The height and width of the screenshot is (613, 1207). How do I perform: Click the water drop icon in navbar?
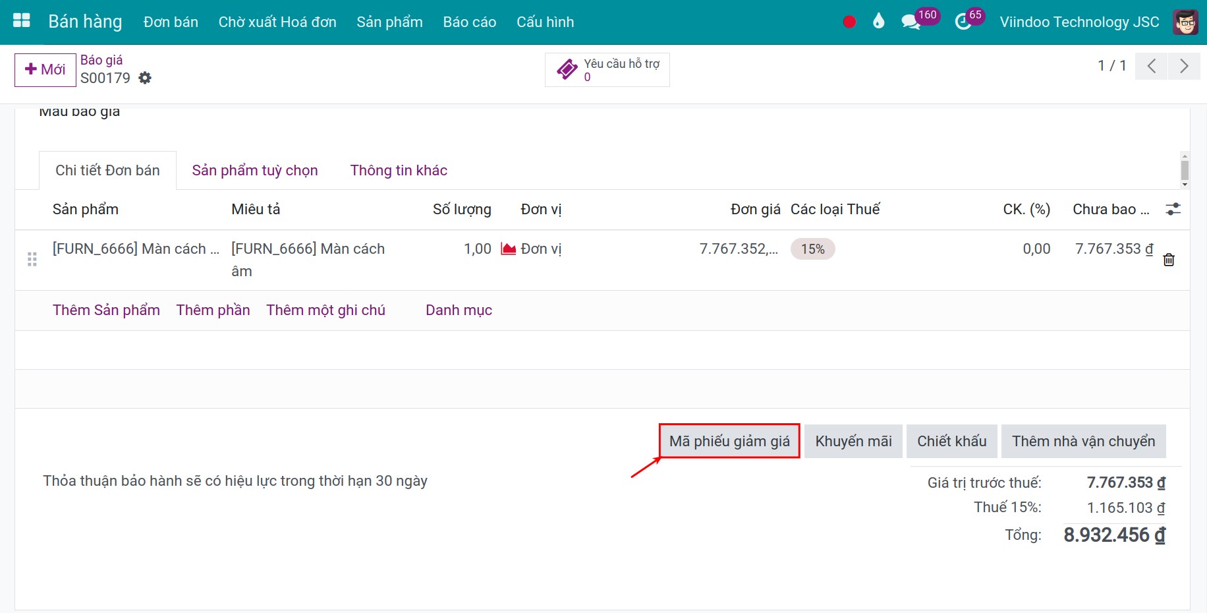pos(878,22)
